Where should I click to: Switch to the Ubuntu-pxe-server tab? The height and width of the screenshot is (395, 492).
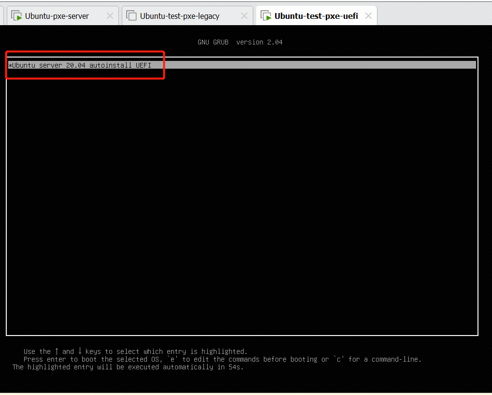[58, 15]
